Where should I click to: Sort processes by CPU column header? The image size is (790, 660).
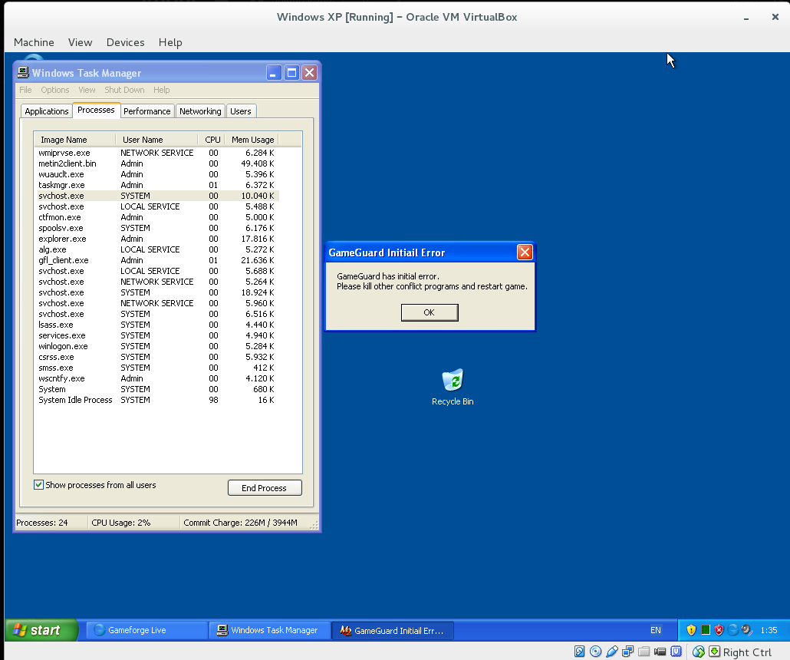coord(211,139)
